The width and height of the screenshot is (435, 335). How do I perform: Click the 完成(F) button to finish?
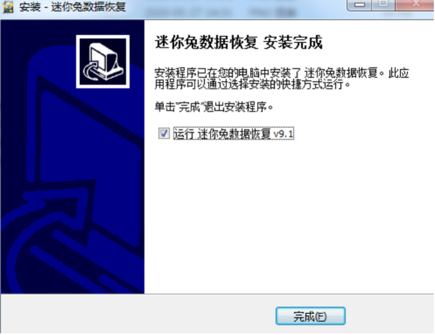(311, 316)
